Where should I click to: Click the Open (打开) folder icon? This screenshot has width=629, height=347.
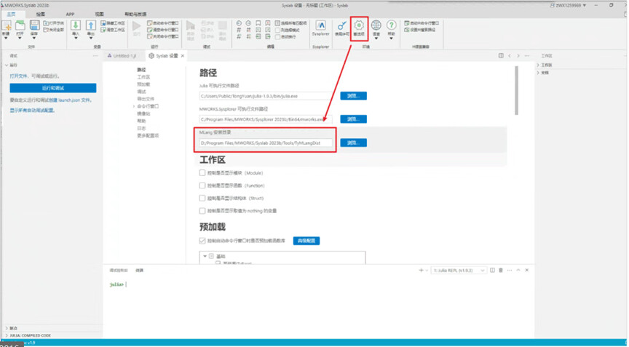20,25
